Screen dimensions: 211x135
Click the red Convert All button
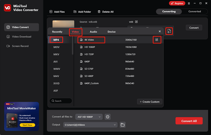click(x=189, y=121)
